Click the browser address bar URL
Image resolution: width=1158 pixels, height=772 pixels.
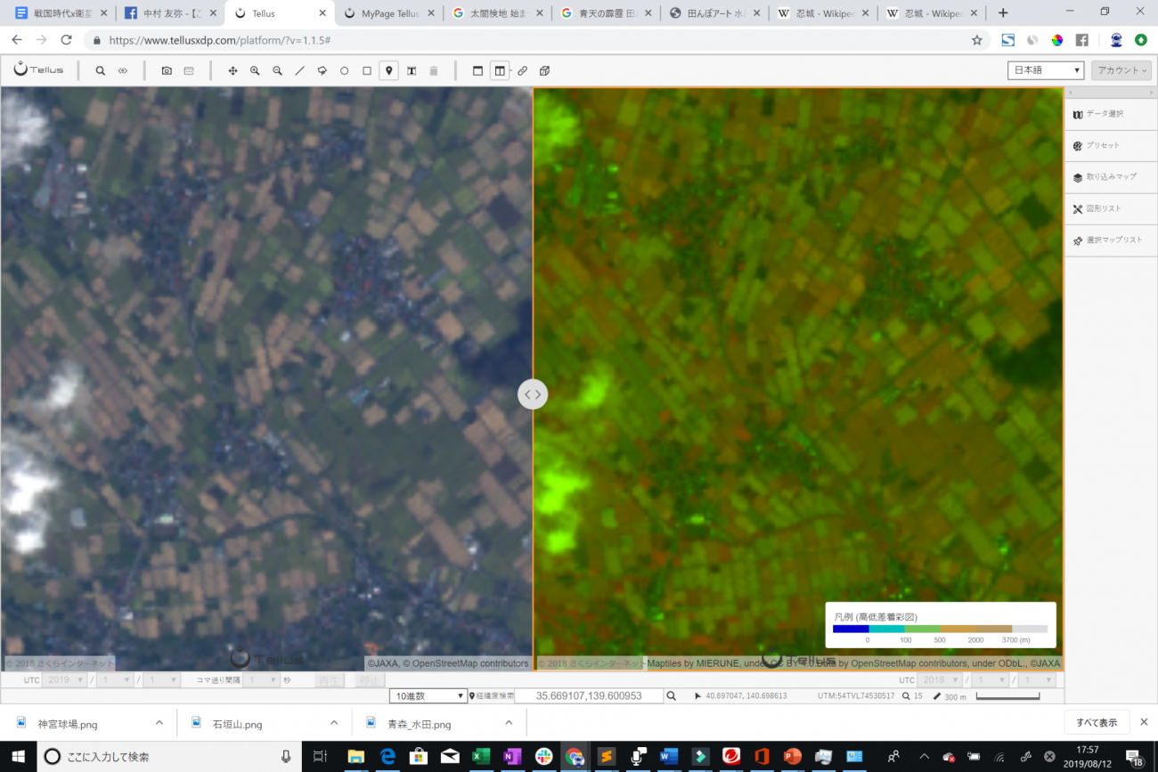click(x=221, y=40)
